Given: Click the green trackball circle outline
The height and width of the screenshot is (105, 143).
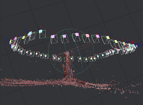Looking at the screenshot, I should coord(71,52).
